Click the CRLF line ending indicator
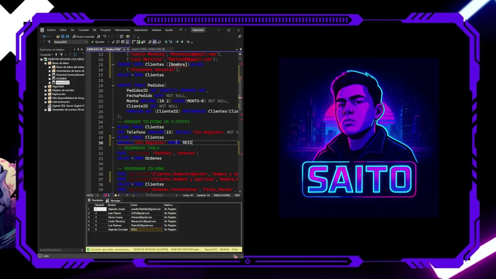This screenshot has height=279, width=496. 237,195
